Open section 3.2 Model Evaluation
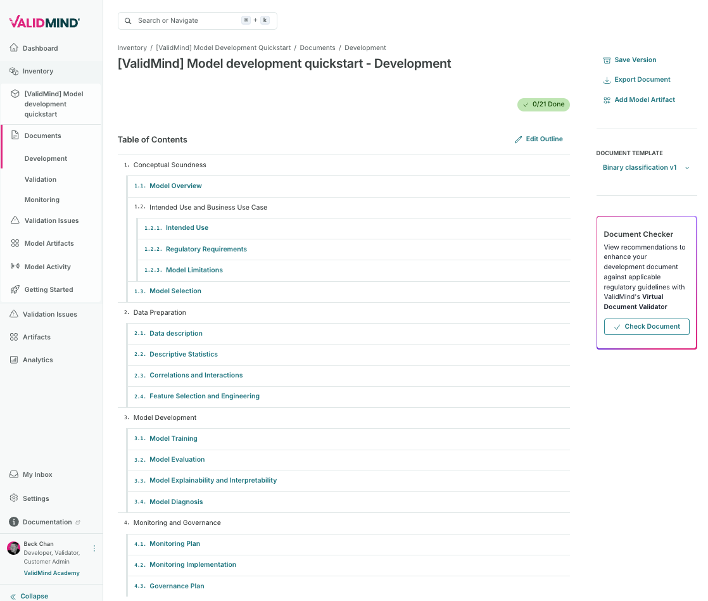Image resolution: width=708 pixels, height=601 pixels. pyautogui.click(x=177, y=459)
